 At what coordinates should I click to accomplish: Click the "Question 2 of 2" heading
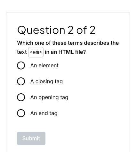(x=56, y=30)
